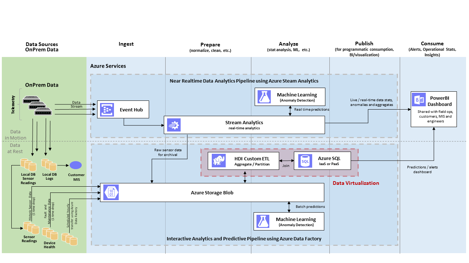This screenshot has height=263, width=469.
Task: Click the Azure SQL database icon
Action: [x=305, y=161]
